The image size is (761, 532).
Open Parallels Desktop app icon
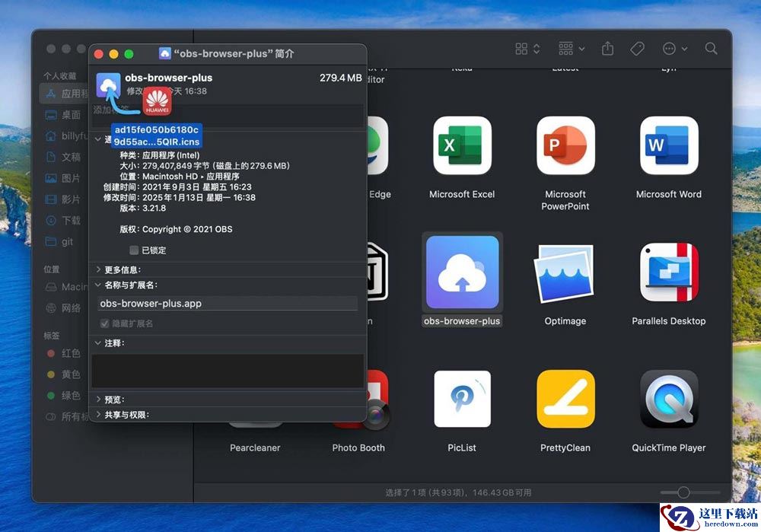coord(669,272)
